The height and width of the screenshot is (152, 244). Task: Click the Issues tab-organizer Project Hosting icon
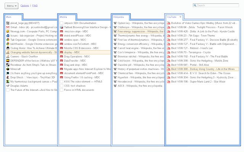8,36
